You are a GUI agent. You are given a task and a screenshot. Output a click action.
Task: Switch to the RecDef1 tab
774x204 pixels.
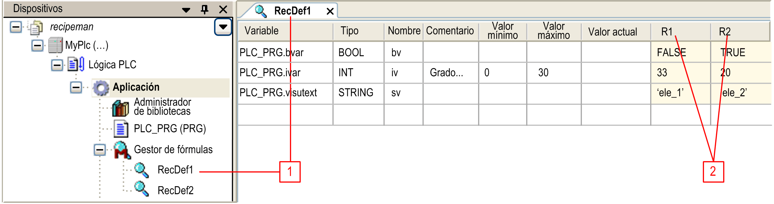pyautogui.click(x=292, y=11)
